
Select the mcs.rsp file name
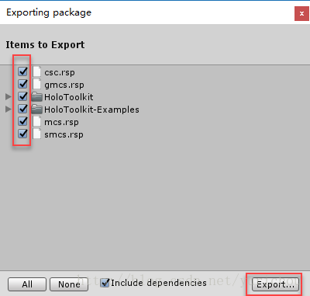click(61, 122)
